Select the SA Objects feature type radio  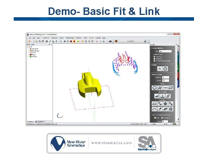click(x=154, y=59)
